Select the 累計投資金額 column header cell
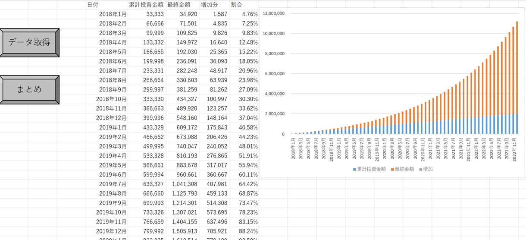Image resolution: width=526 pixels, height=240 pixels. 147,5
